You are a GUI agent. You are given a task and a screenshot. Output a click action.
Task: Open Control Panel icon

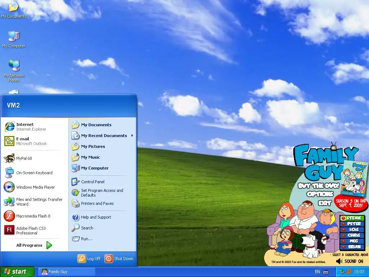click(76, 182)
